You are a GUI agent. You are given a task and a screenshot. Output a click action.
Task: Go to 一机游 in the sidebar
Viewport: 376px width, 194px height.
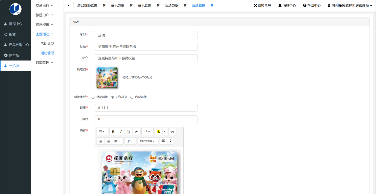pyautogui.click(x=15, y=66)
